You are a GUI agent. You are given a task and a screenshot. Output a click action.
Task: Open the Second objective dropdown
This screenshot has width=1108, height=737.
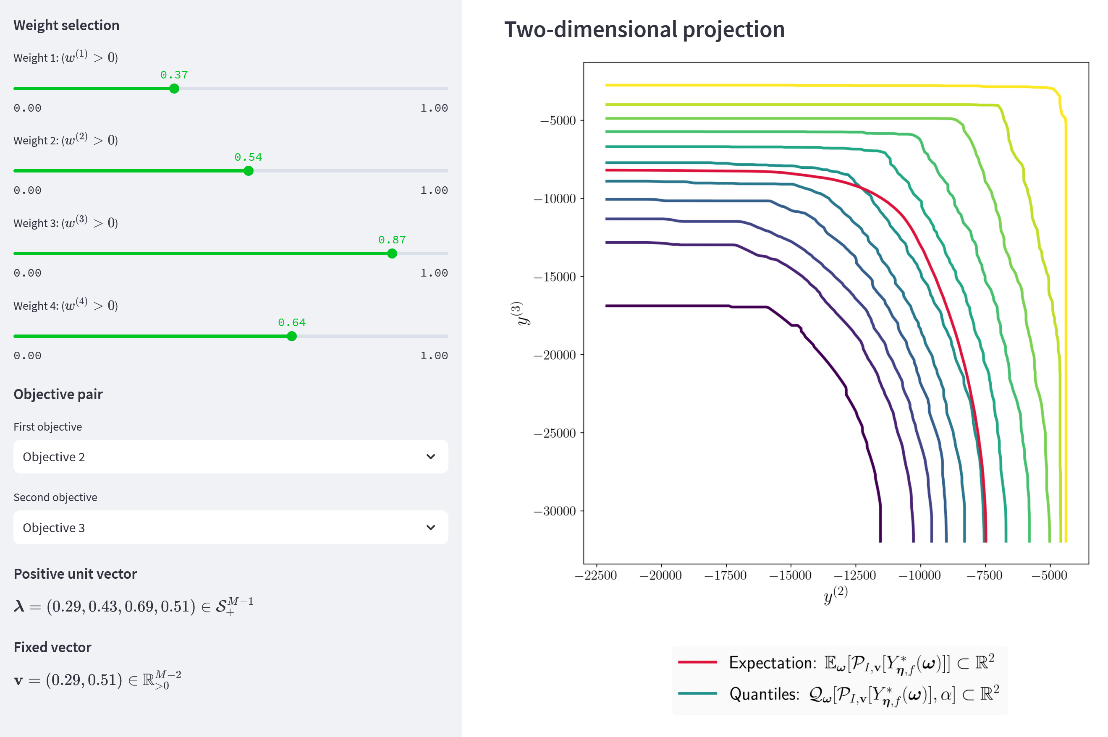coord(231,528)
